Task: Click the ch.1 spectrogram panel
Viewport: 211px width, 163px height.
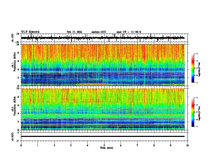Action: coord(103,65)
